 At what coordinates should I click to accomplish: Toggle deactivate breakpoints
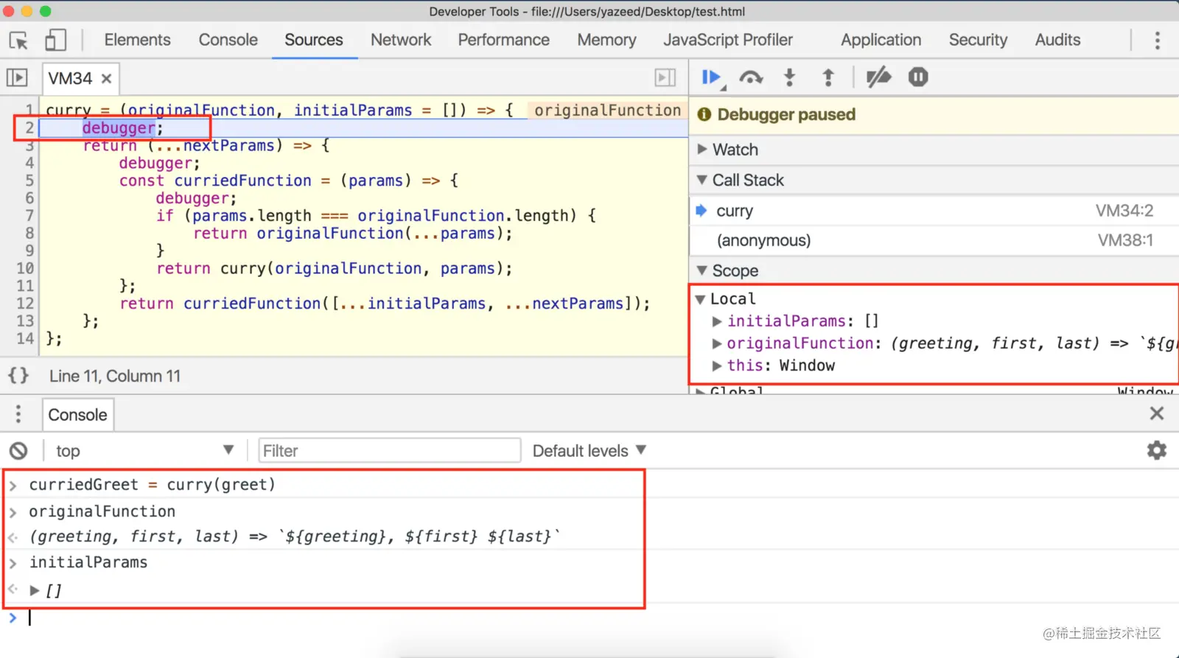[878, 77]
